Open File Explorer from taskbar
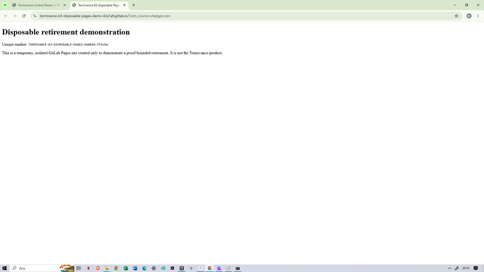 tap(107, 268)
